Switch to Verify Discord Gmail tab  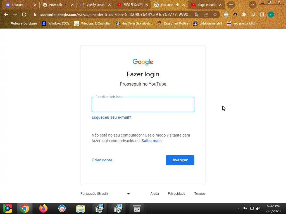point(96,5)
